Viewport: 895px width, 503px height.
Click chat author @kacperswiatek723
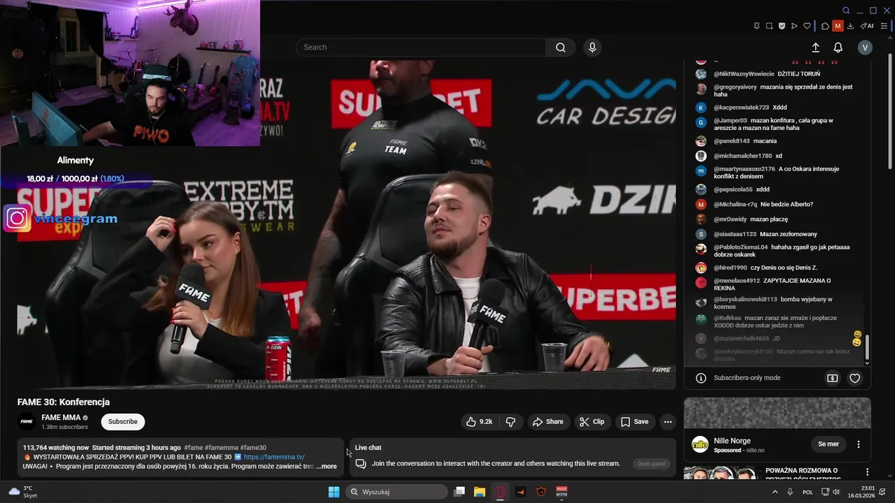(741, 108)
